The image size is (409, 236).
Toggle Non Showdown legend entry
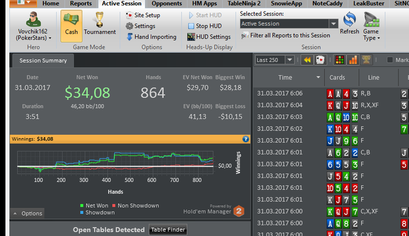pos(136,206)
